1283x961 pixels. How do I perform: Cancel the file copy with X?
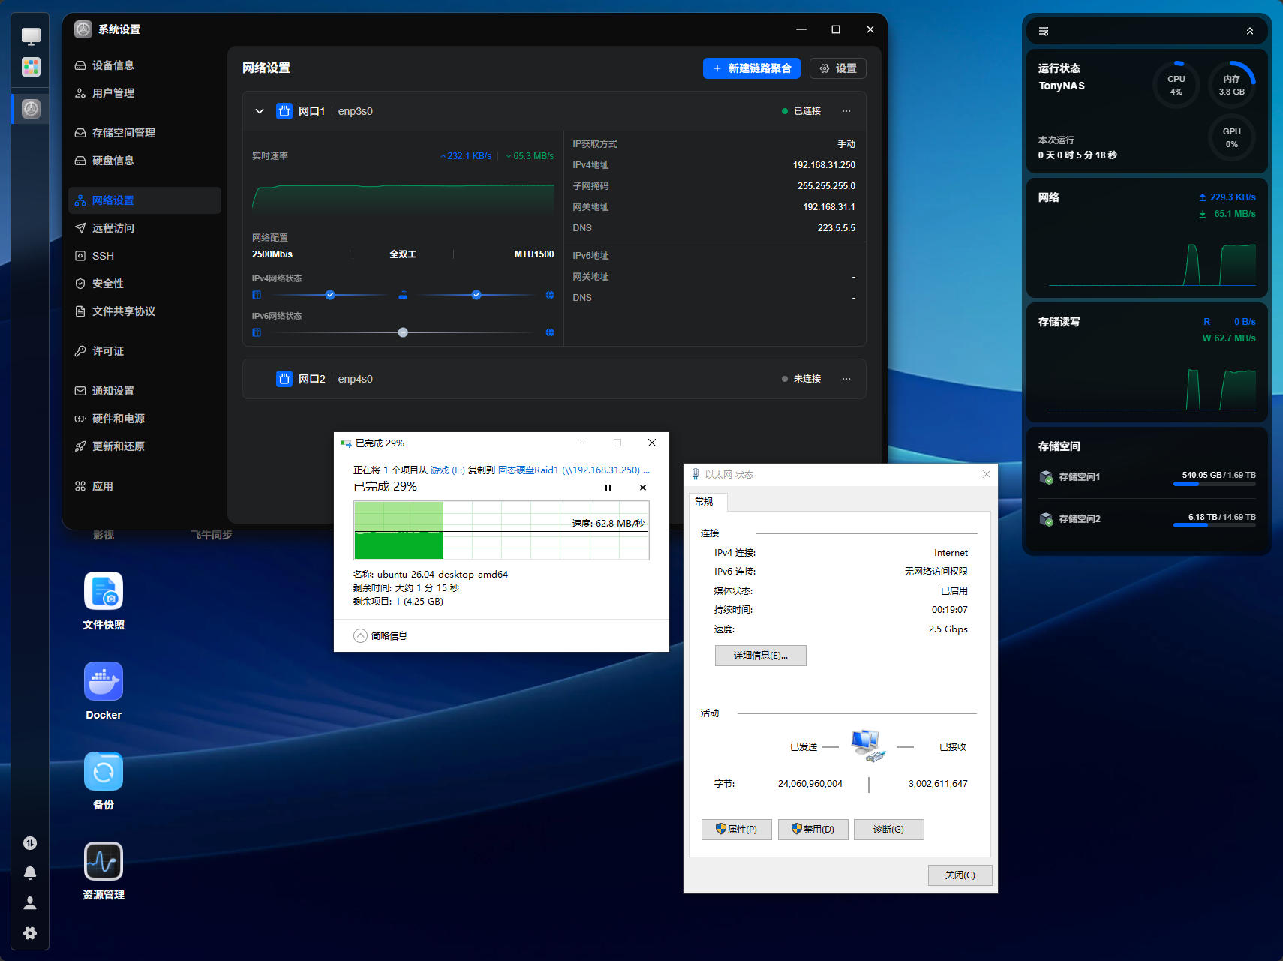[x=643, y=488]
